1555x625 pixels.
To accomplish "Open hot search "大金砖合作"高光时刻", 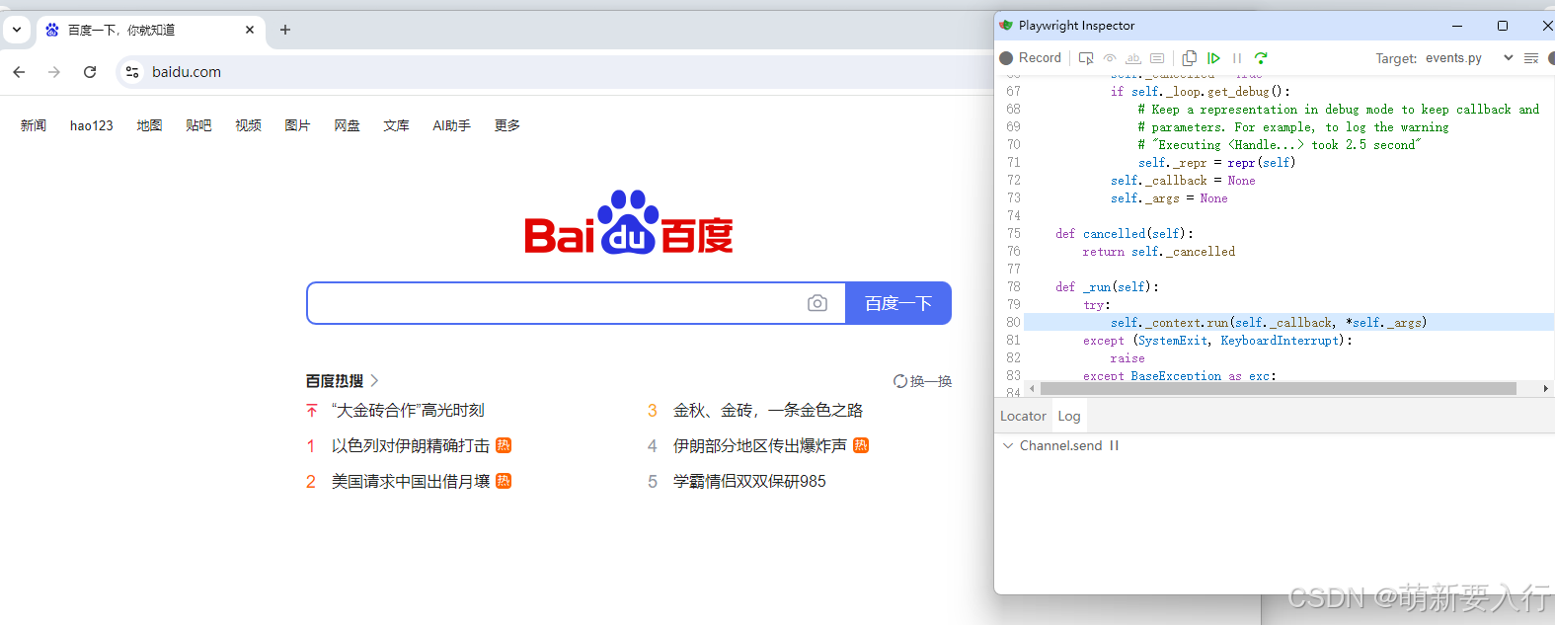I will point(408,410).
